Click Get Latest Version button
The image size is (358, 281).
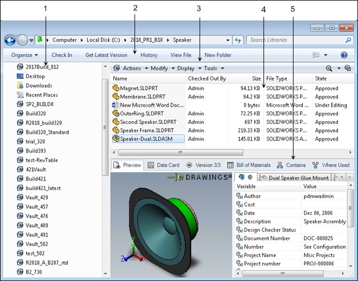click(x=106, y=55)
